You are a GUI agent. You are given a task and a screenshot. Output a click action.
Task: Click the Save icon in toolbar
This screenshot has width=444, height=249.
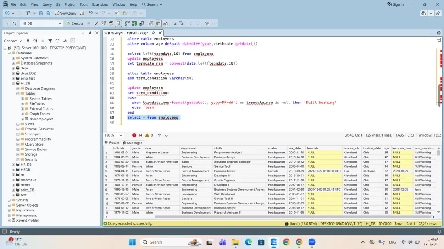(x=41, y=13)
